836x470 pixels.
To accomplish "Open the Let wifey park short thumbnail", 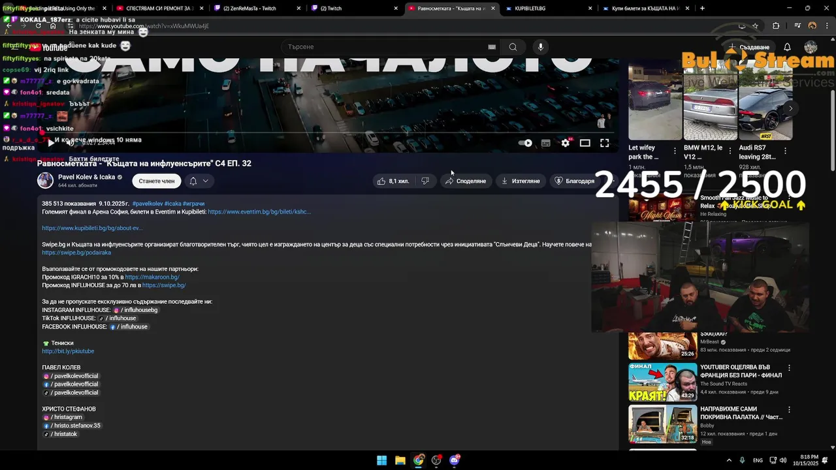I will coord(655,100).
